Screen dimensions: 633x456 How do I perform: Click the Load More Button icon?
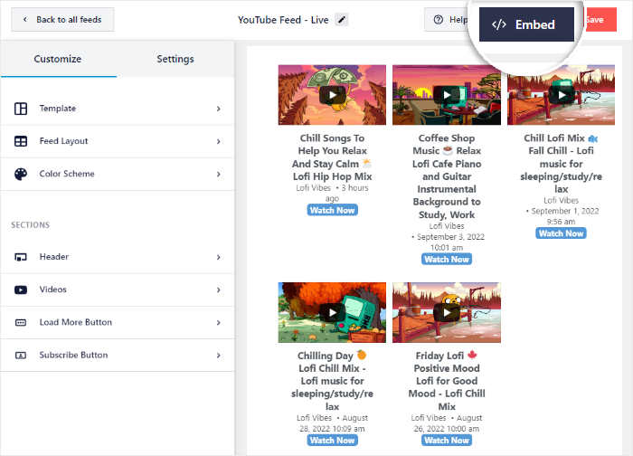click(21, 323)
